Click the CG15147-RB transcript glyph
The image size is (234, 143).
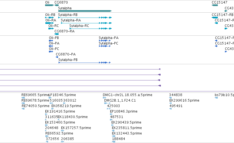click(215, 18)
